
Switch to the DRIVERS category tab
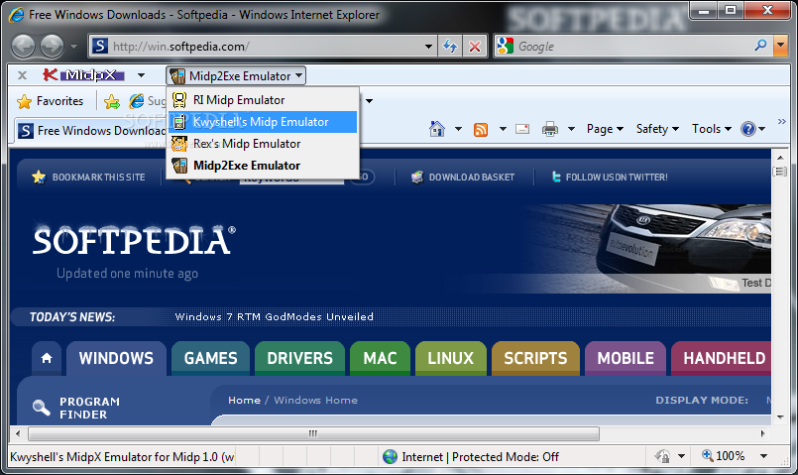point(299,358)
